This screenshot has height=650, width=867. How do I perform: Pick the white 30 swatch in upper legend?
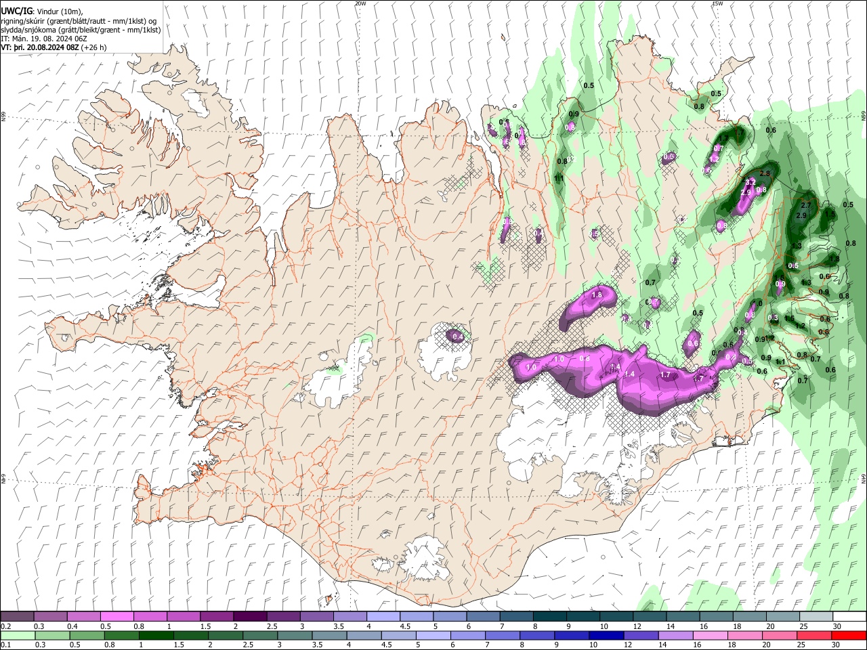point(849,616)
